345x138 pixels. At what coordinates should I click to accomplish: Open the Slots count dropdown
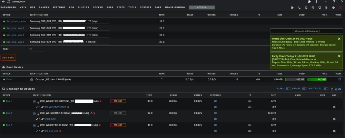click(37, 49)
